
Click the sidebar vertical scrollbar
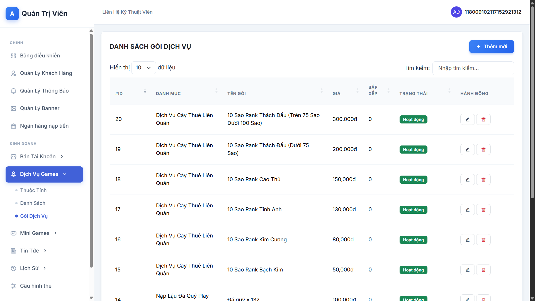pos(91,151)
